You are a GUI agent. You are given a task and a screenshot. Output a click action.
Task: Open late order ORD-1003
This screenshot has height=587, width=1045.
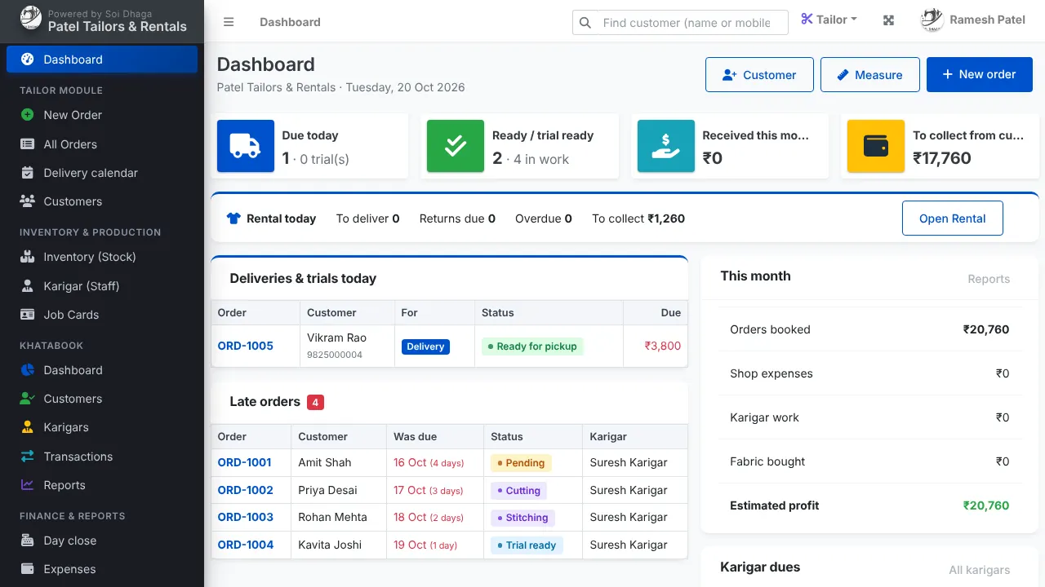pos(245,517)
